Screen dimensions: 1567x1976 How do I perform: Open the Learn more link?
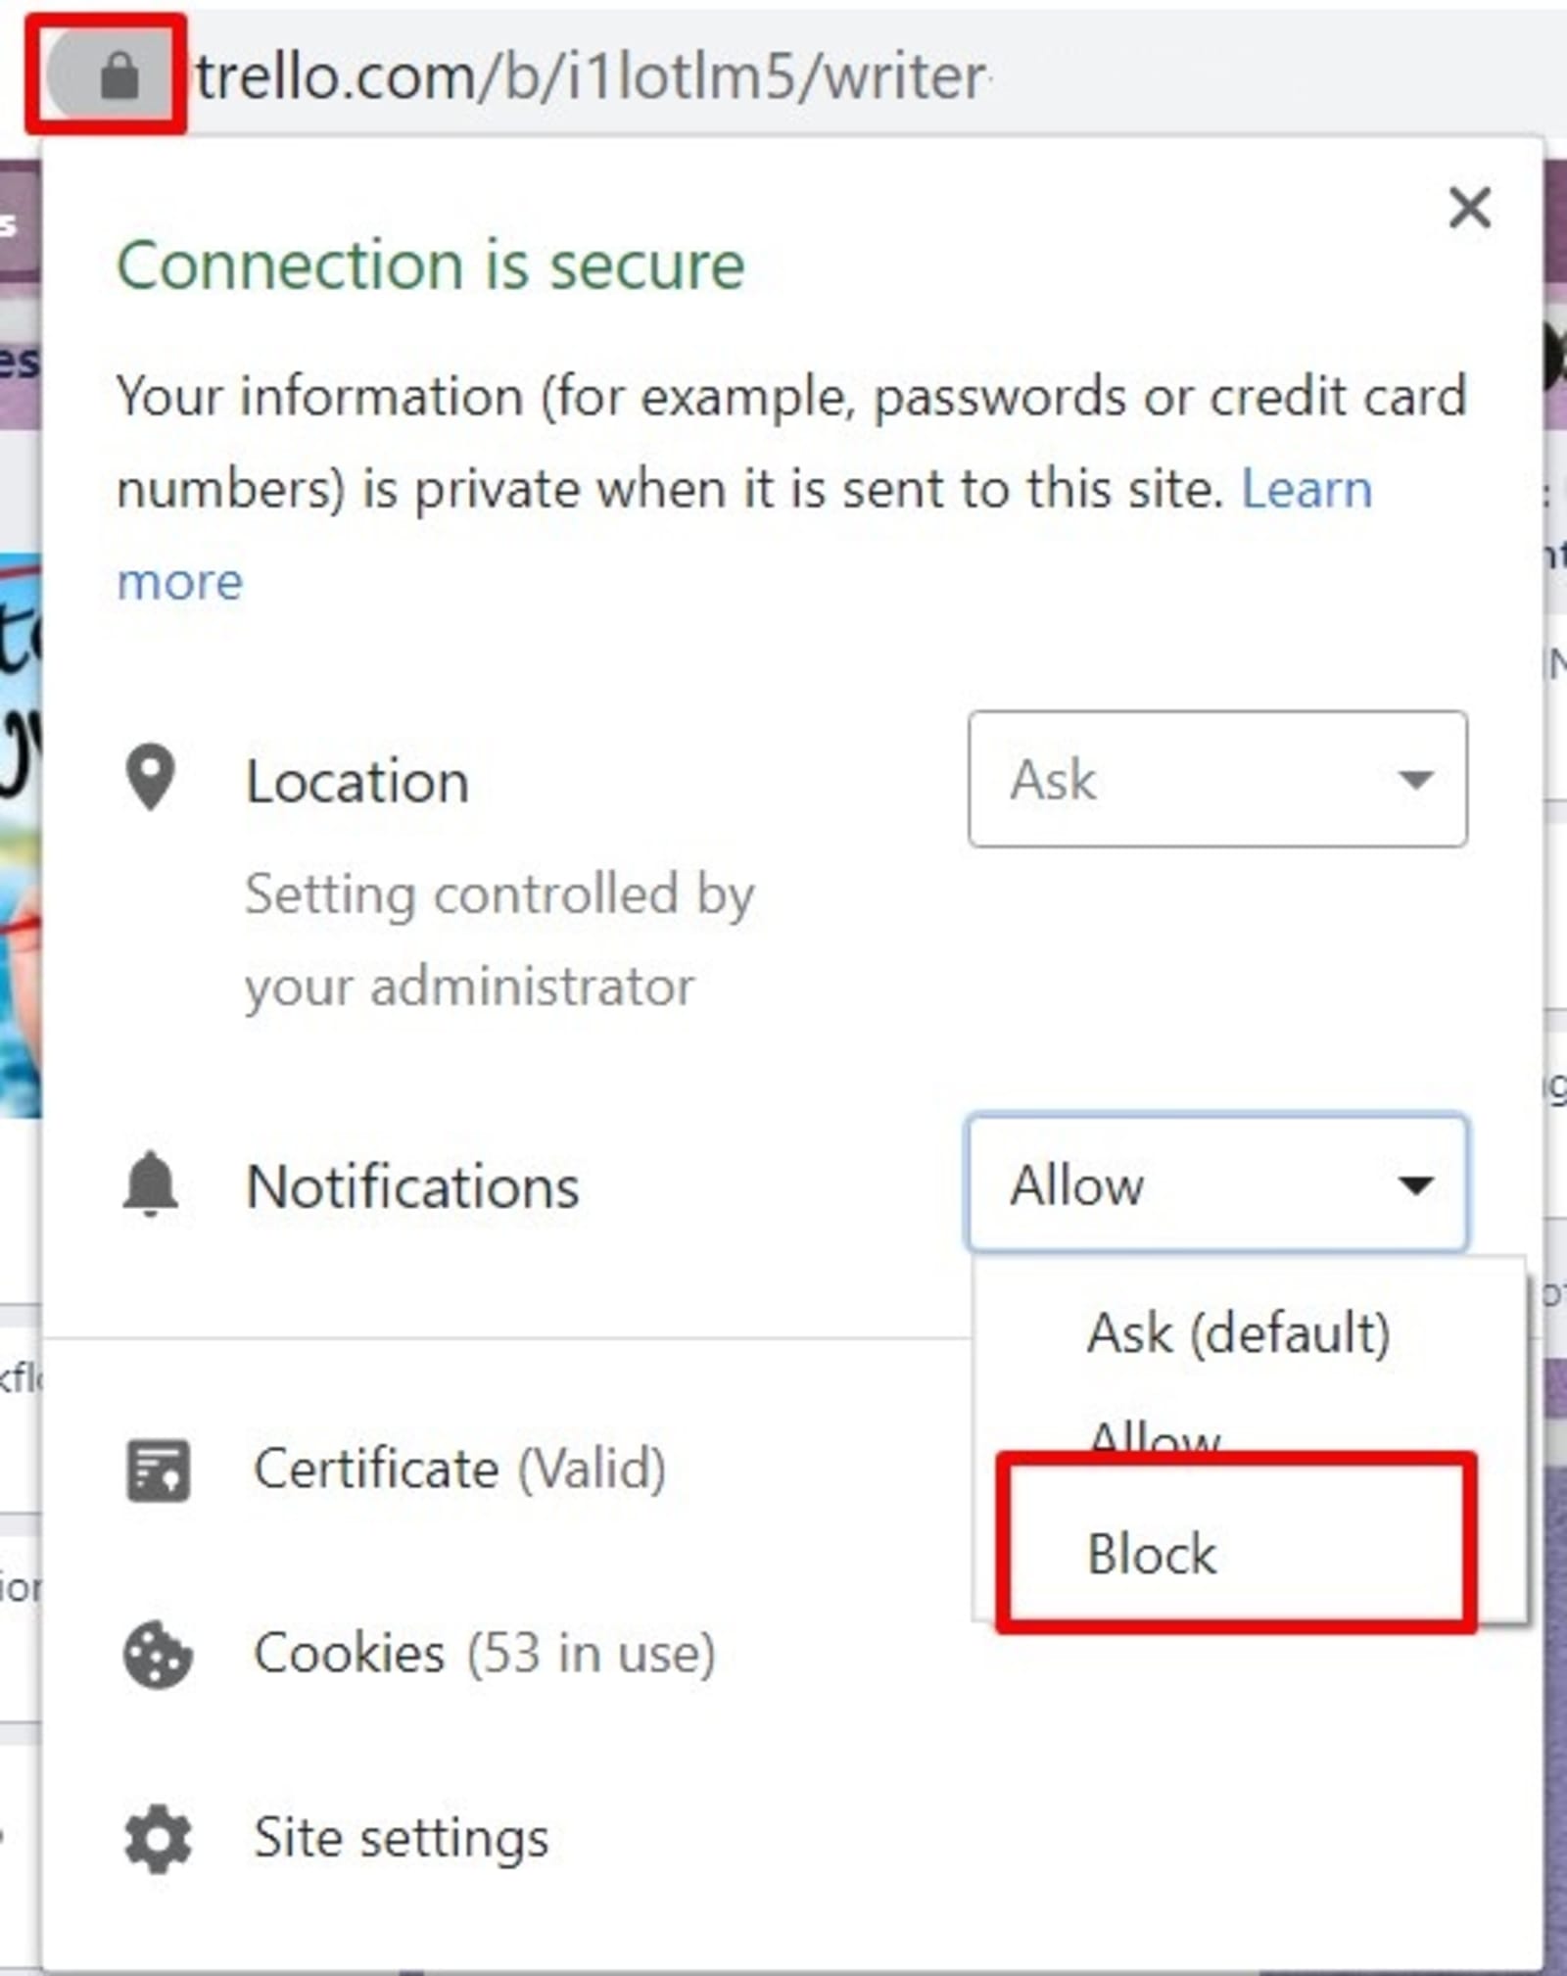[x=1306, y=489]
